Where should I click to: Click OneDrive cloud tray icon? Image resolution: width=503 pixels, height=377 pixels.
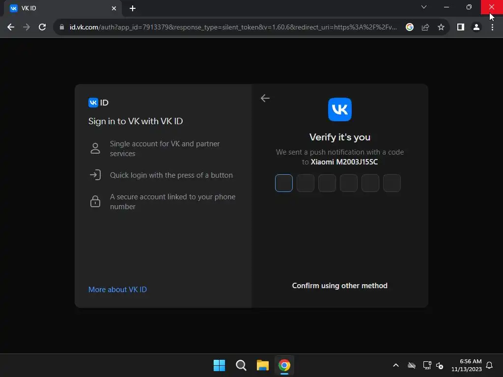coord(412,365)
